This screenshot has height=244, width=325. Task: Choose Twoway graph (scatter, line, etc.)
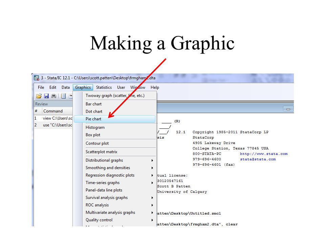[115, 96]
